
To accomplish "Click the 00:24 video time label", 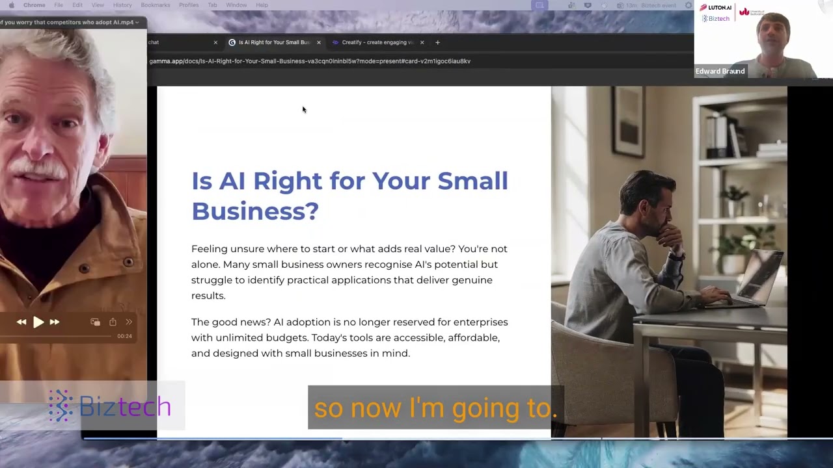I will point(124,336).
